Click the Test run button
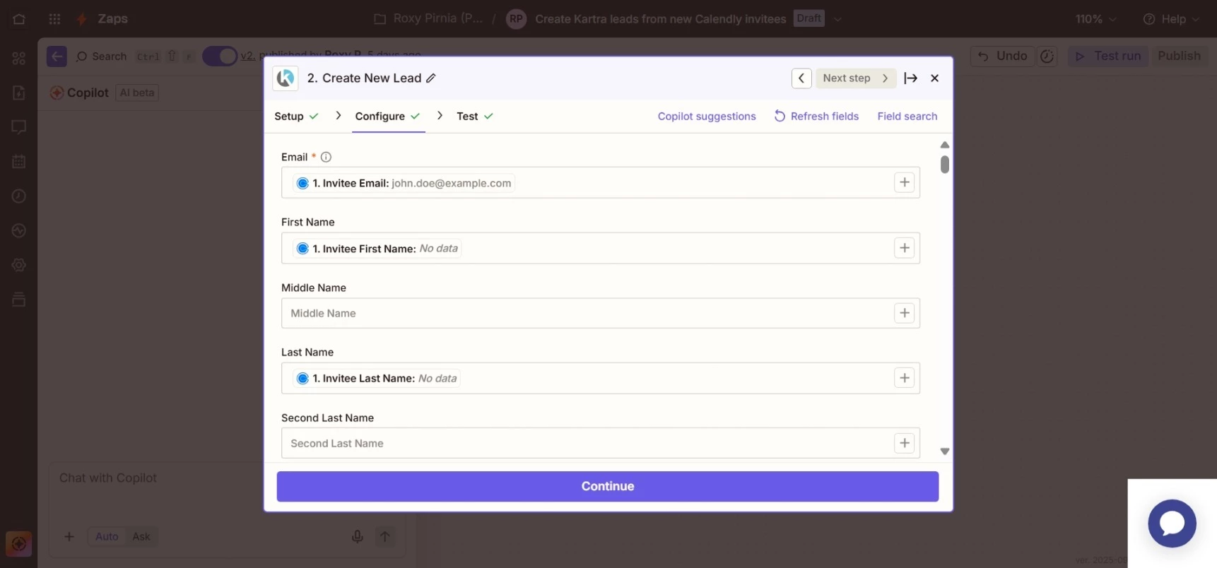The height and width of the screenshot is (568, 1217). pyautogui.click(x=1108, y=56)
